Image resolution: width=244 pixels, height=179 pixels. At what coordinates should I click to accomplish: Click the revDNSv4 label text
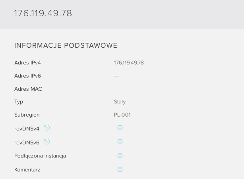pos(27,128)
